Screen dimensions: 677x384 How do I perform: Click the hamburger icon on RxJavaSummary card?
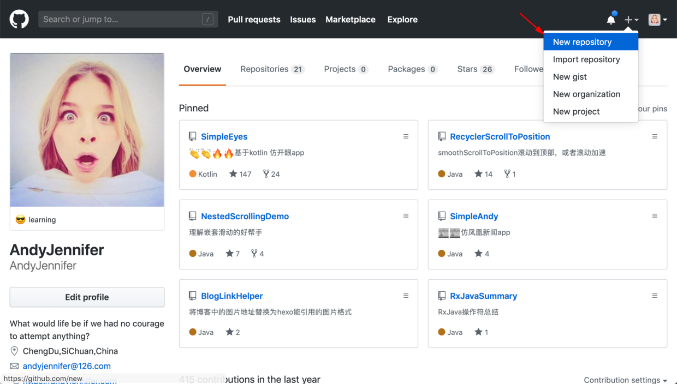(655, 295)
